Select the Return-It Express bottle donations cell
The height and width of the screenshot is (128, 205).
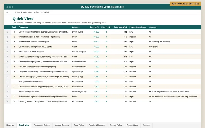[37, 67]
